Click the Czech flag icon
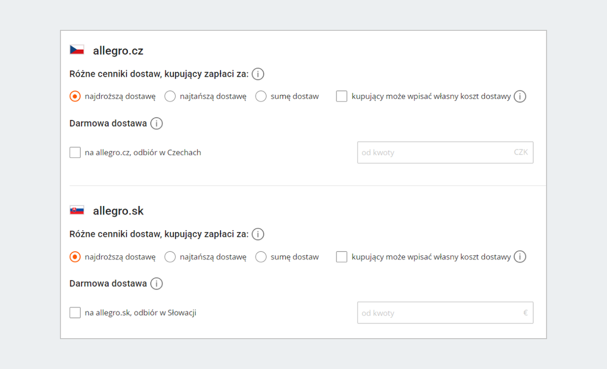Screen dimensions: 607x369 [77, 50]
